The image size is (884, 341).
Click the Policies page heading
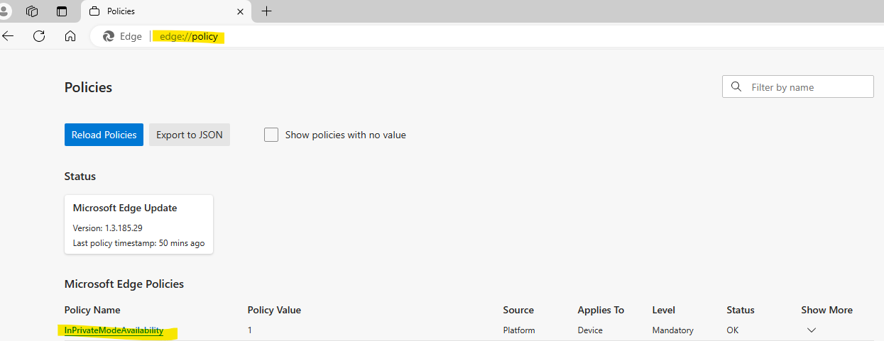89,87
